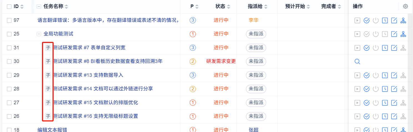Open the 编辑文本报错 task link
The image size is (413, 132).
(52, 130)
